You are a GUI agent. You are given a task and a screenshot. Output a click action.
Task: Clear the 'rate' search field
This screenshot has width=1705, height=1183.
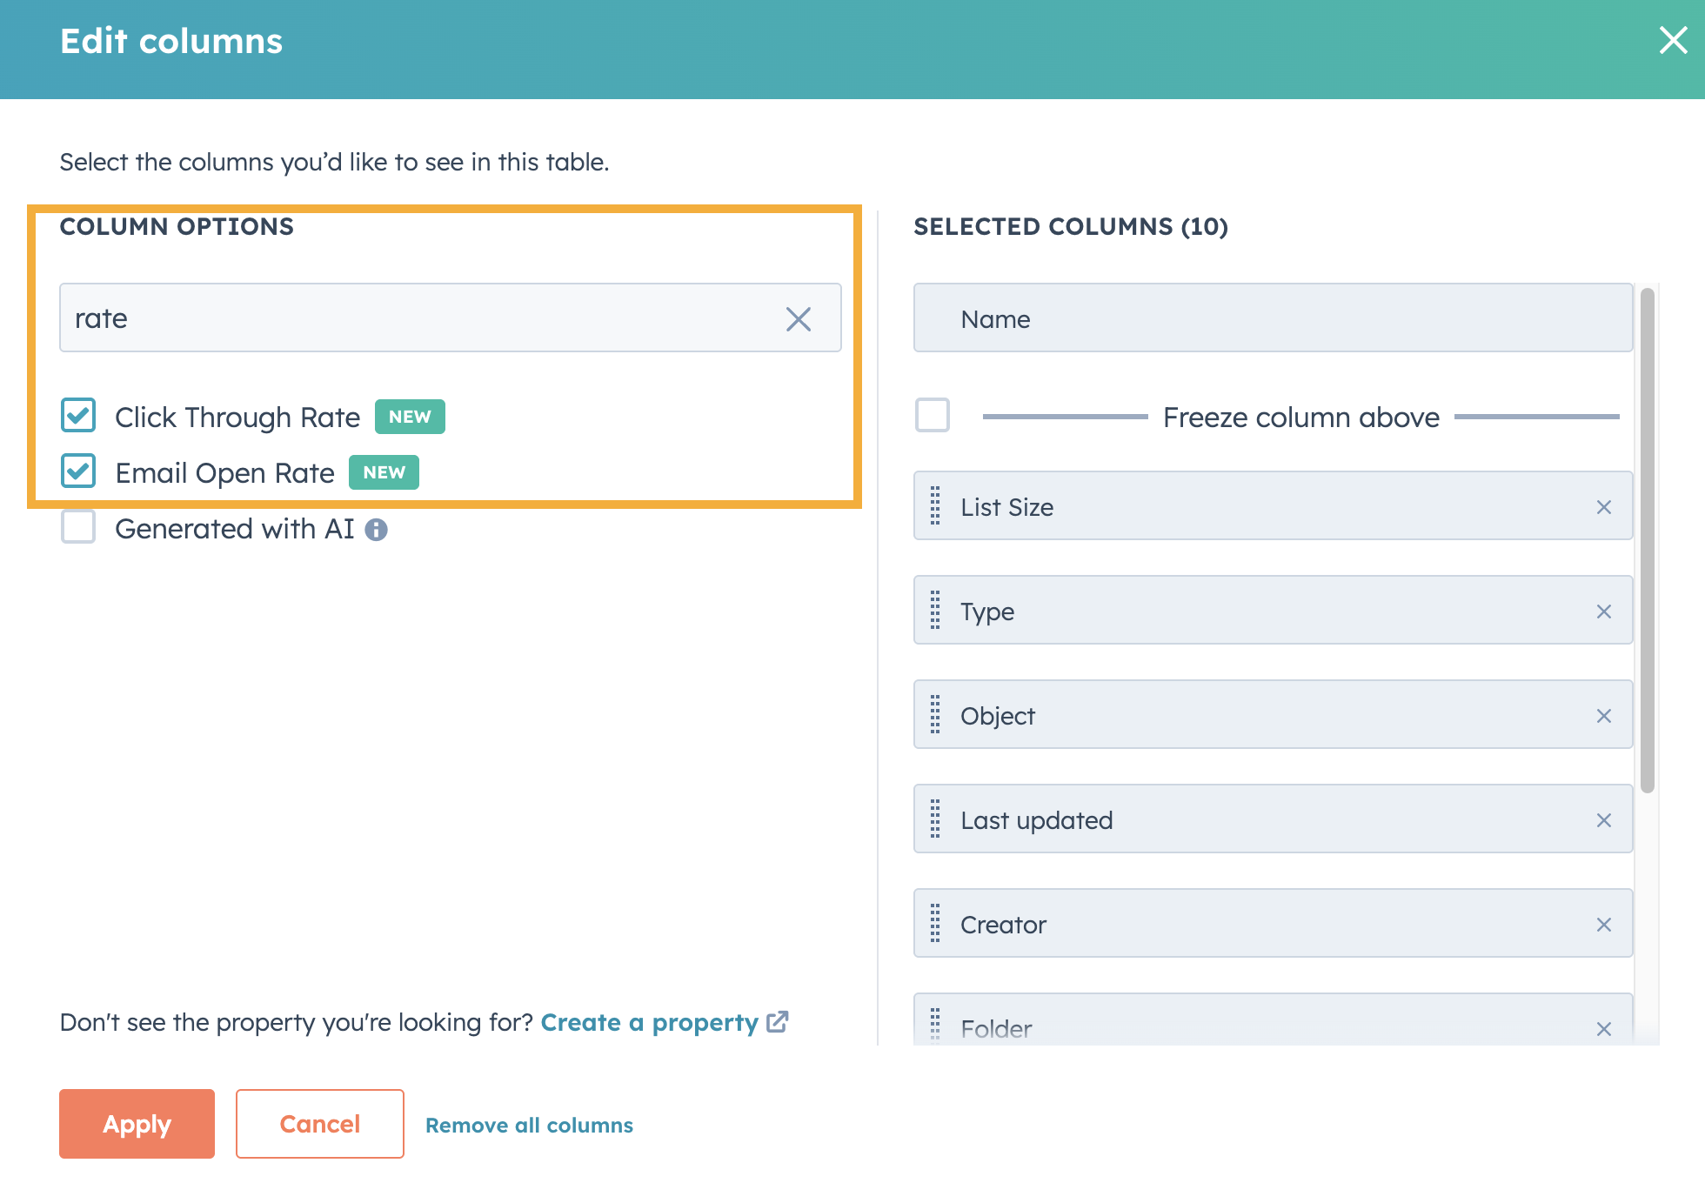point(798,318)
